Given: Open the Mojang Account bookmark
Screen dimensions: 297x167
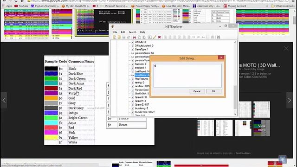Looking at the screenshot, I should coord(235,6).
